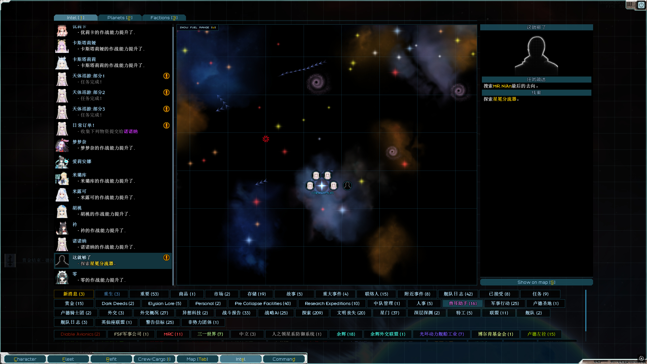Click the red spiral marker on the map
The image size is (647, 364).
(x=266, y=139)
